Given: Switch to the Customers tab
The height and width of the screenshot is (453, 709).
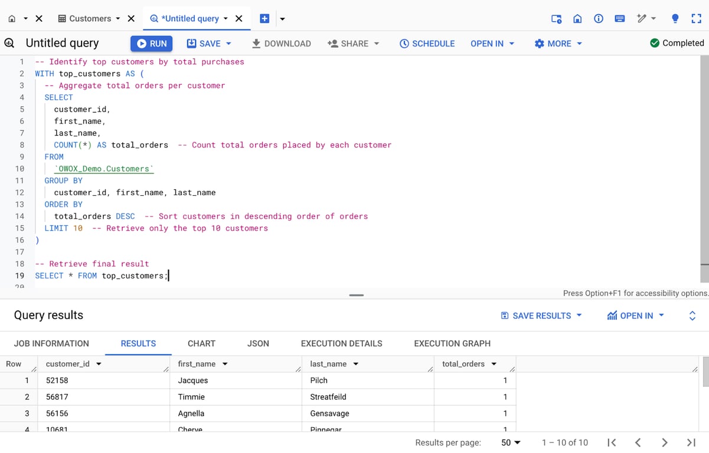Looking at the screenshot, I should click(84, 18).
